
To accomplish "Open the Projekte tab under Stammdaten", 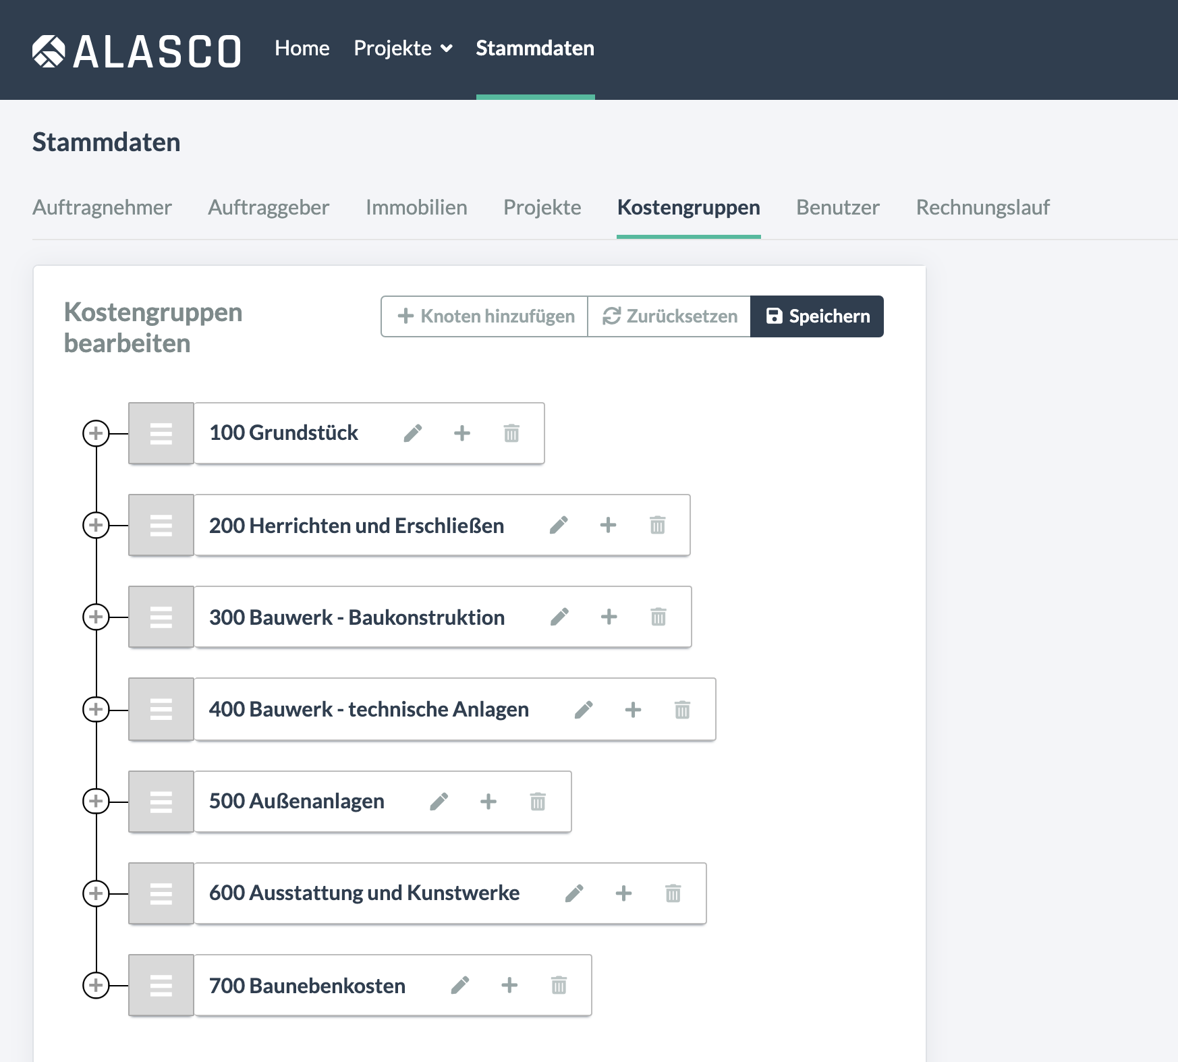I will click(x=542, y=207).
